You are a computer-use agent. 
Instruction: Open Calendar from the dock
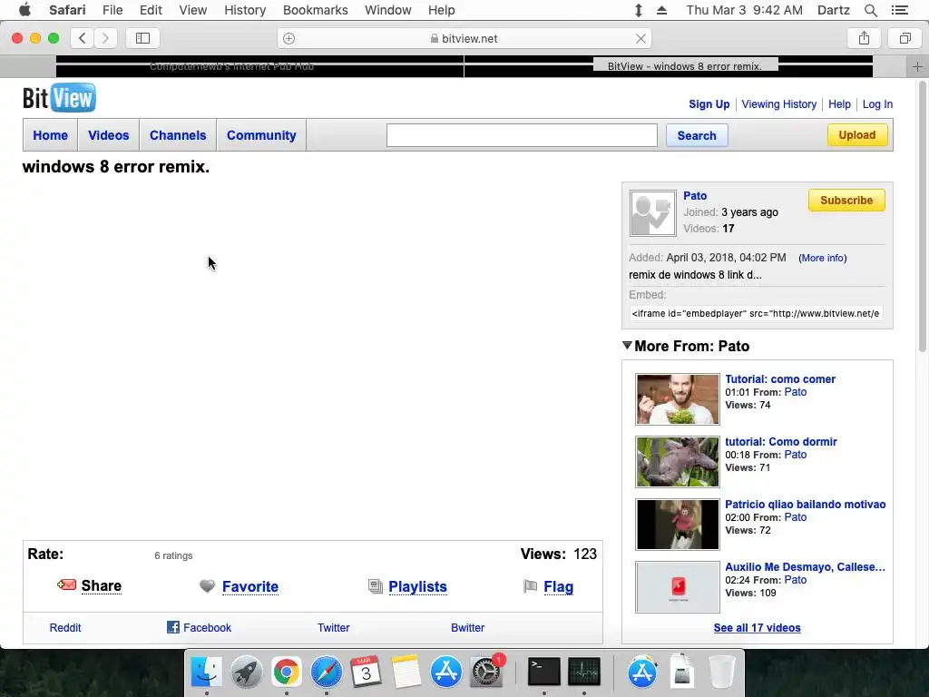[x=367, y=672]
